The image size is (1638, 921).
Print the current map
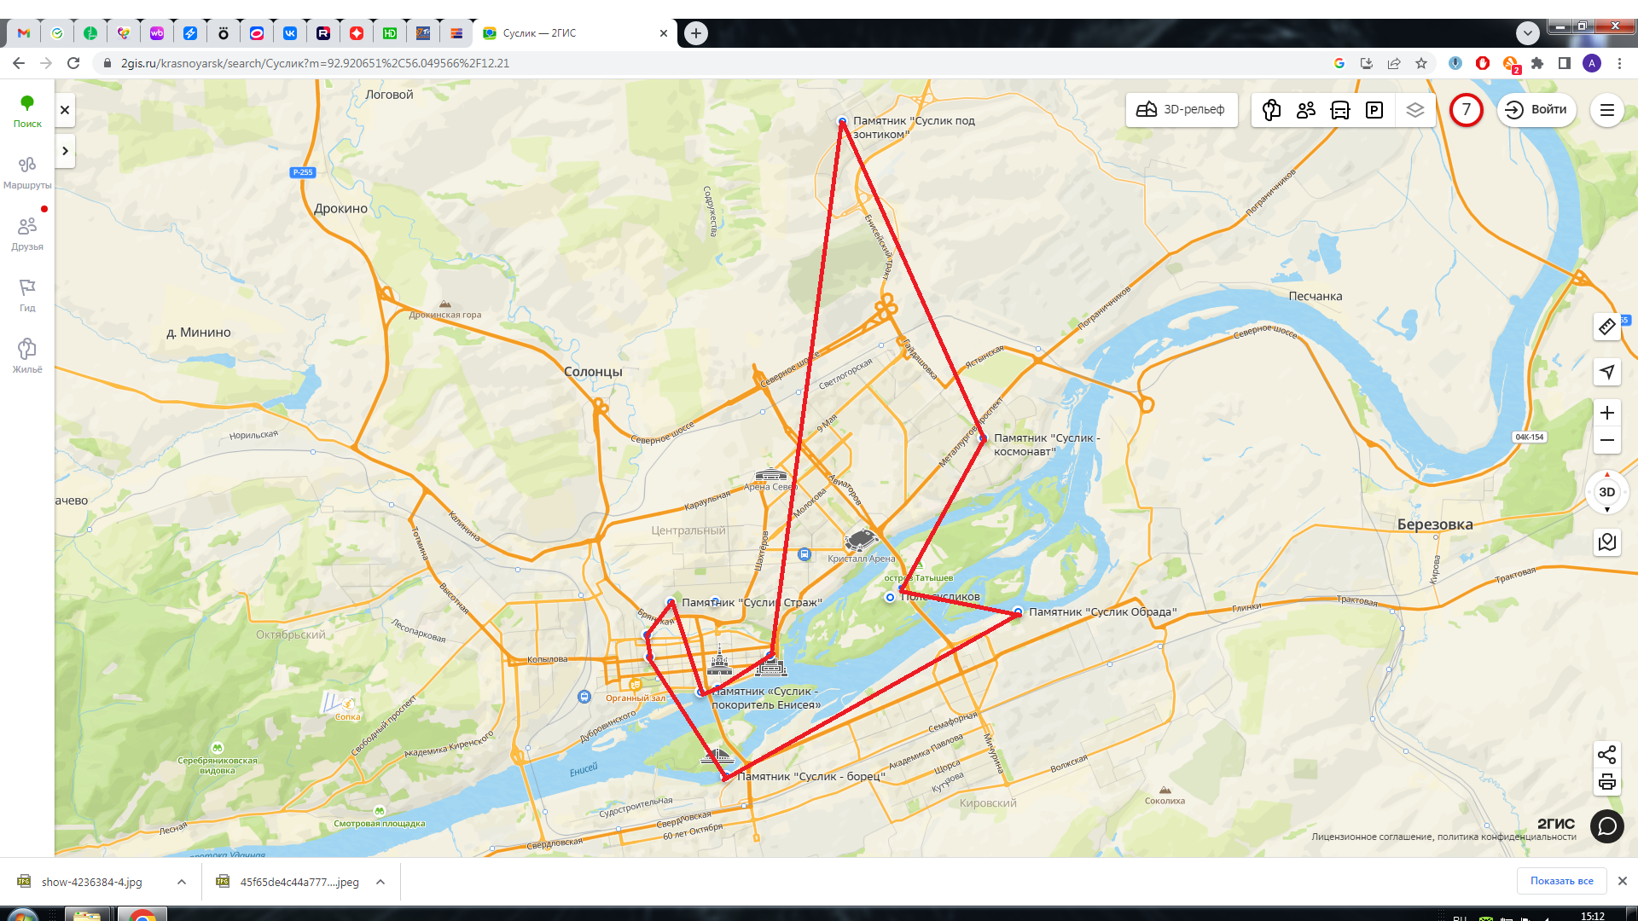1607,782
